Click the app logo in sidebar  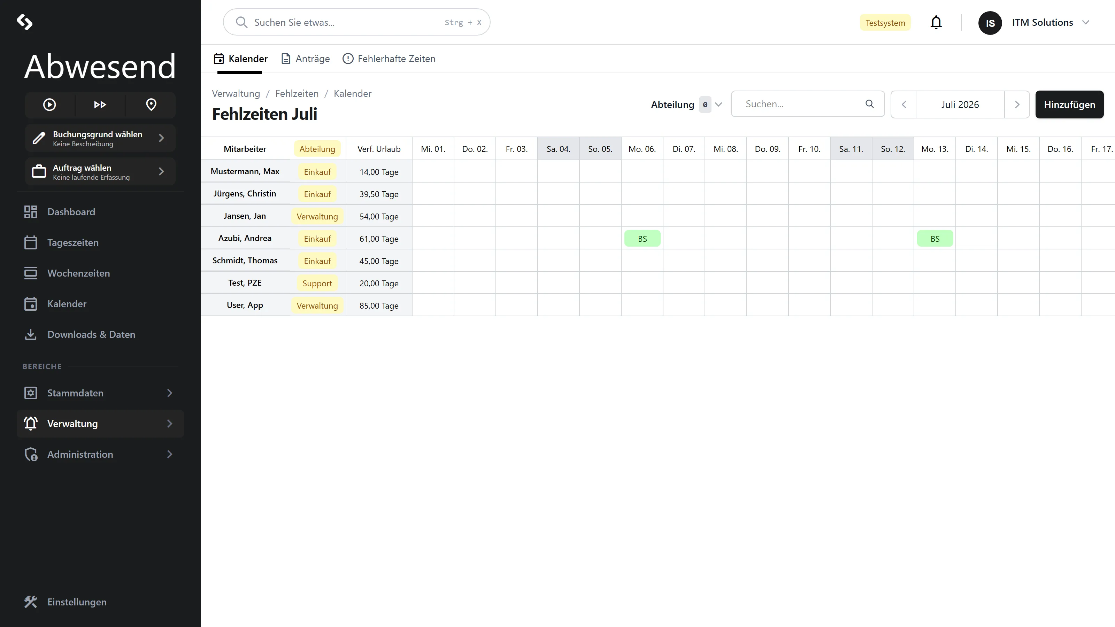click(25, 22)
